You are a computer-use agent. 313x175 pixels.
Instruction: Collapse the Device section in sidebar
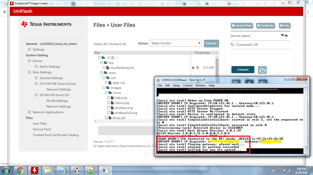[x=29, y=61]
